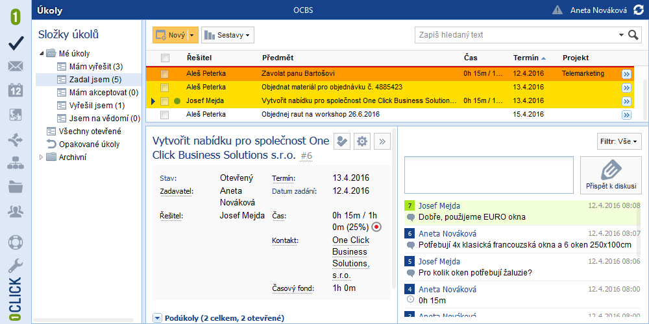Screen dimensions: 649x324
Task: Click the One Click Business Solutions contact link
Action: click(x=351, y=257)
